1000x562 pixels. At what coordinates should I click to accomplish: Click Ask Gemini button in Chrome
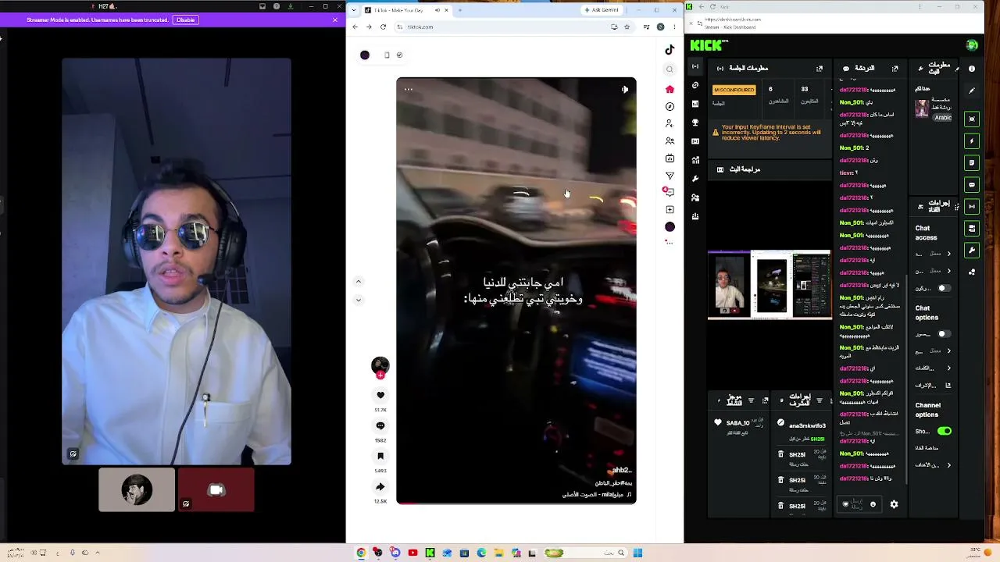602,10
